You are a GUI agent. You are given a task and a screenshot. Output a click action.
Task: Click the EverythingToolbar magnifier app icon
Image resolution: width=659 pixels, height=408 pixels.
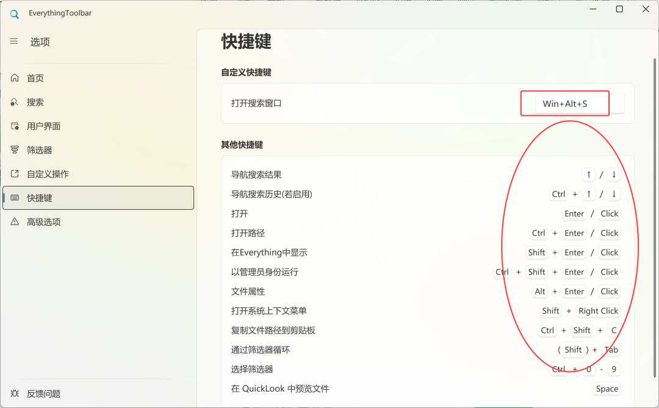coord(15,13)
